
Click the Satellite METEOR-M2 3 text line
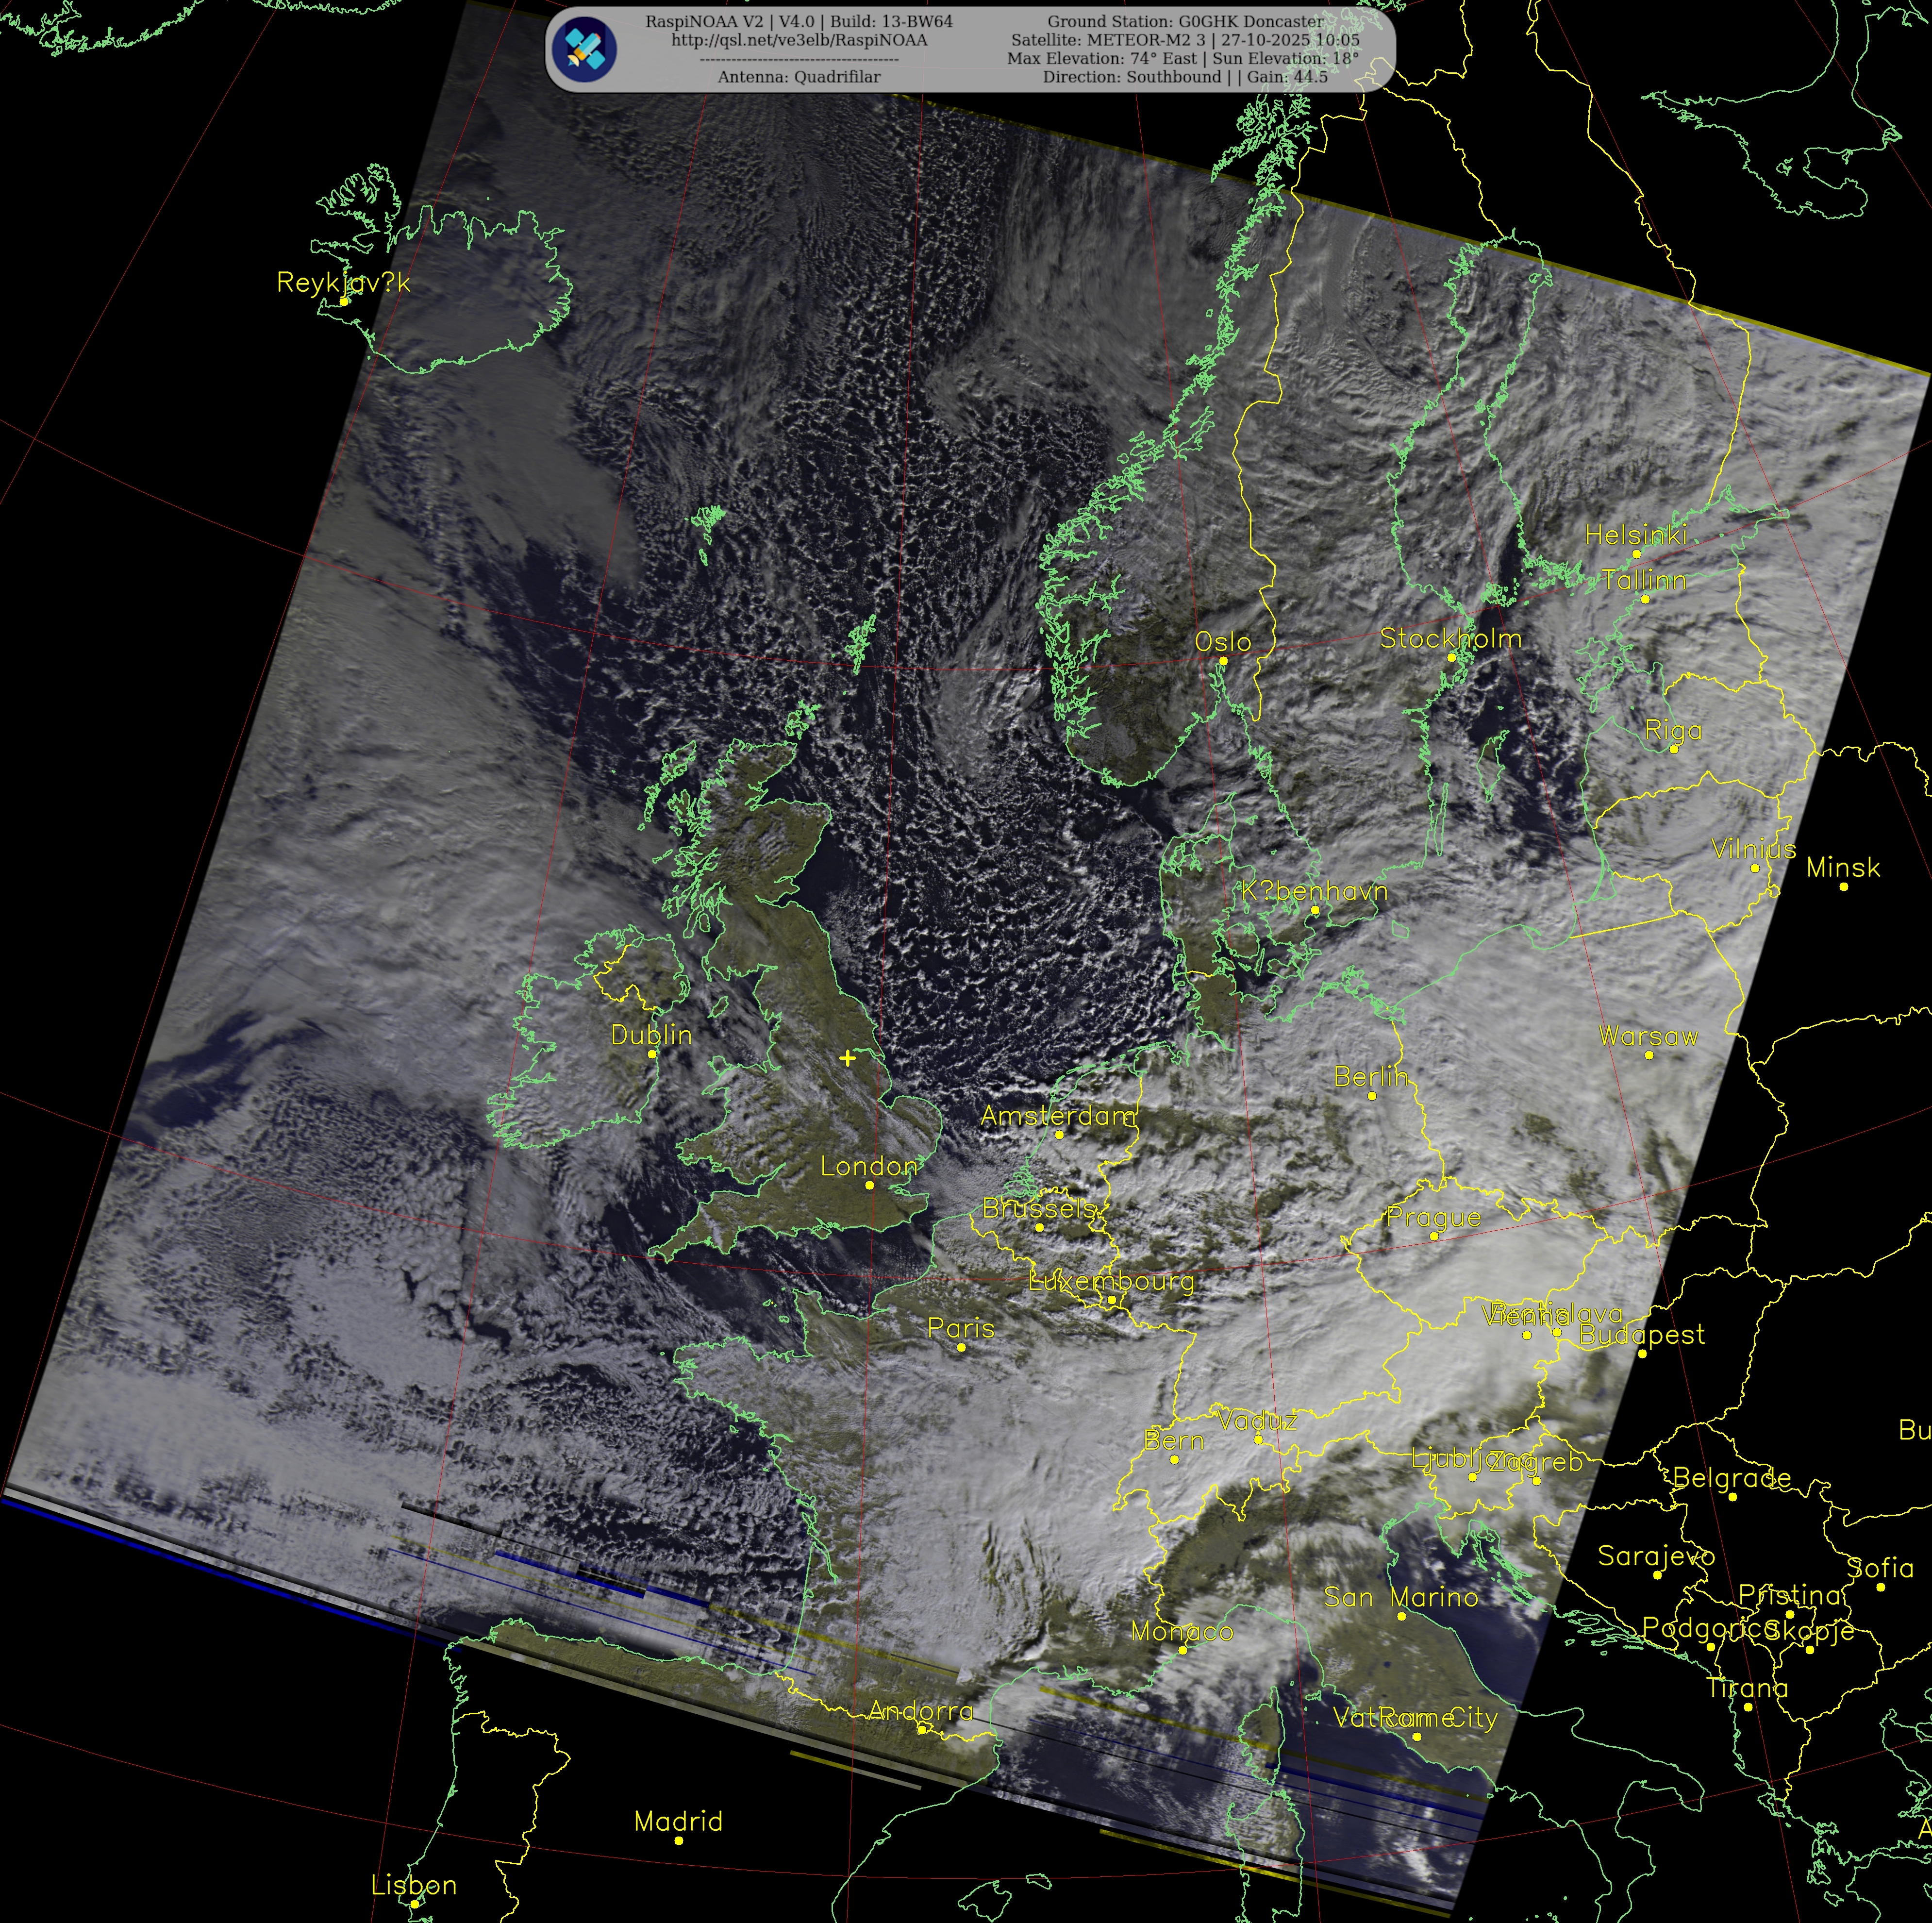(1185, 40)
